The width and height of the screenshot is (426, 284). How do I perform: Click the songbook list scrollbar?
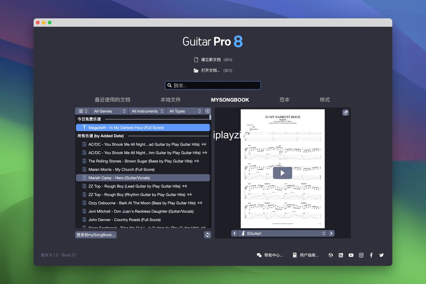click(x=210, y=117)
